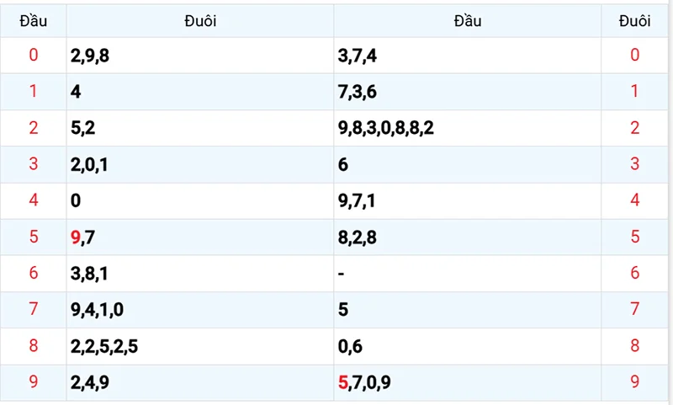Click the narrow Đầu header at far left

(x=33, y=22)
